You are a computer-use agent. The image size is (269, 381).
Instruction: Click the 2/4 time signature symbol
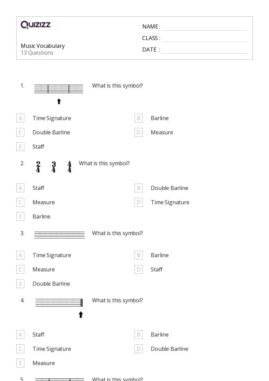point(38,167)
